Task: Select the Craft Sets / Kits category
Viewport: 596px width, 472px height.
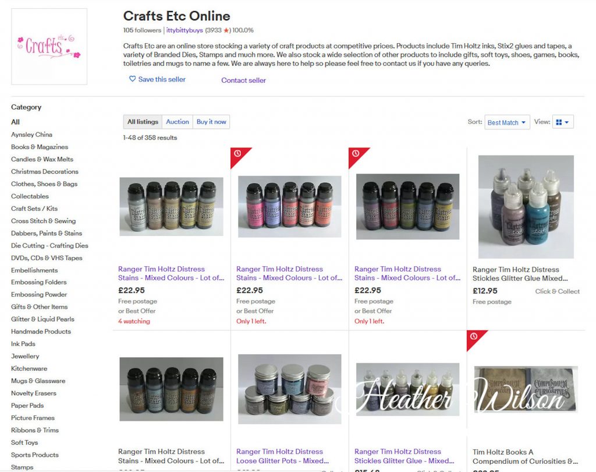Action: tap(34, 209)
